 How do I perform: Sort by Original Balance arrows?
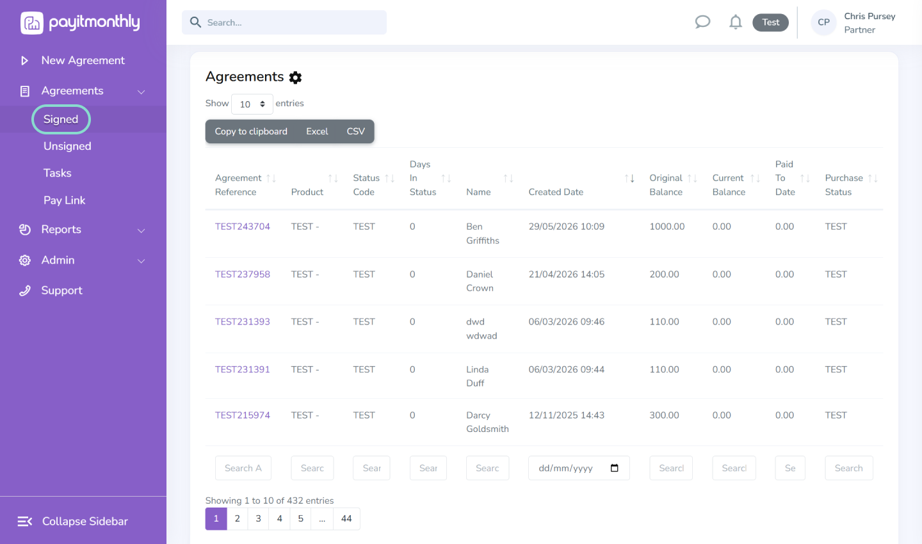coord(692,179)
